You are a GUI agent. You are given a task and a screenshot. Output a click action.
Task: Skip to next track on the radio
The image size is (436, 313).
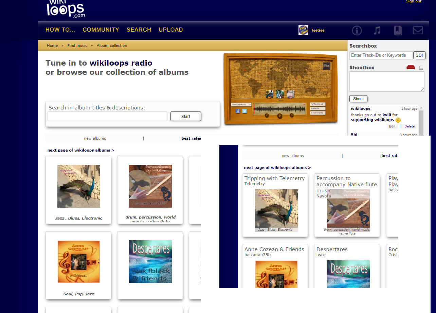[x=292, y=115]
